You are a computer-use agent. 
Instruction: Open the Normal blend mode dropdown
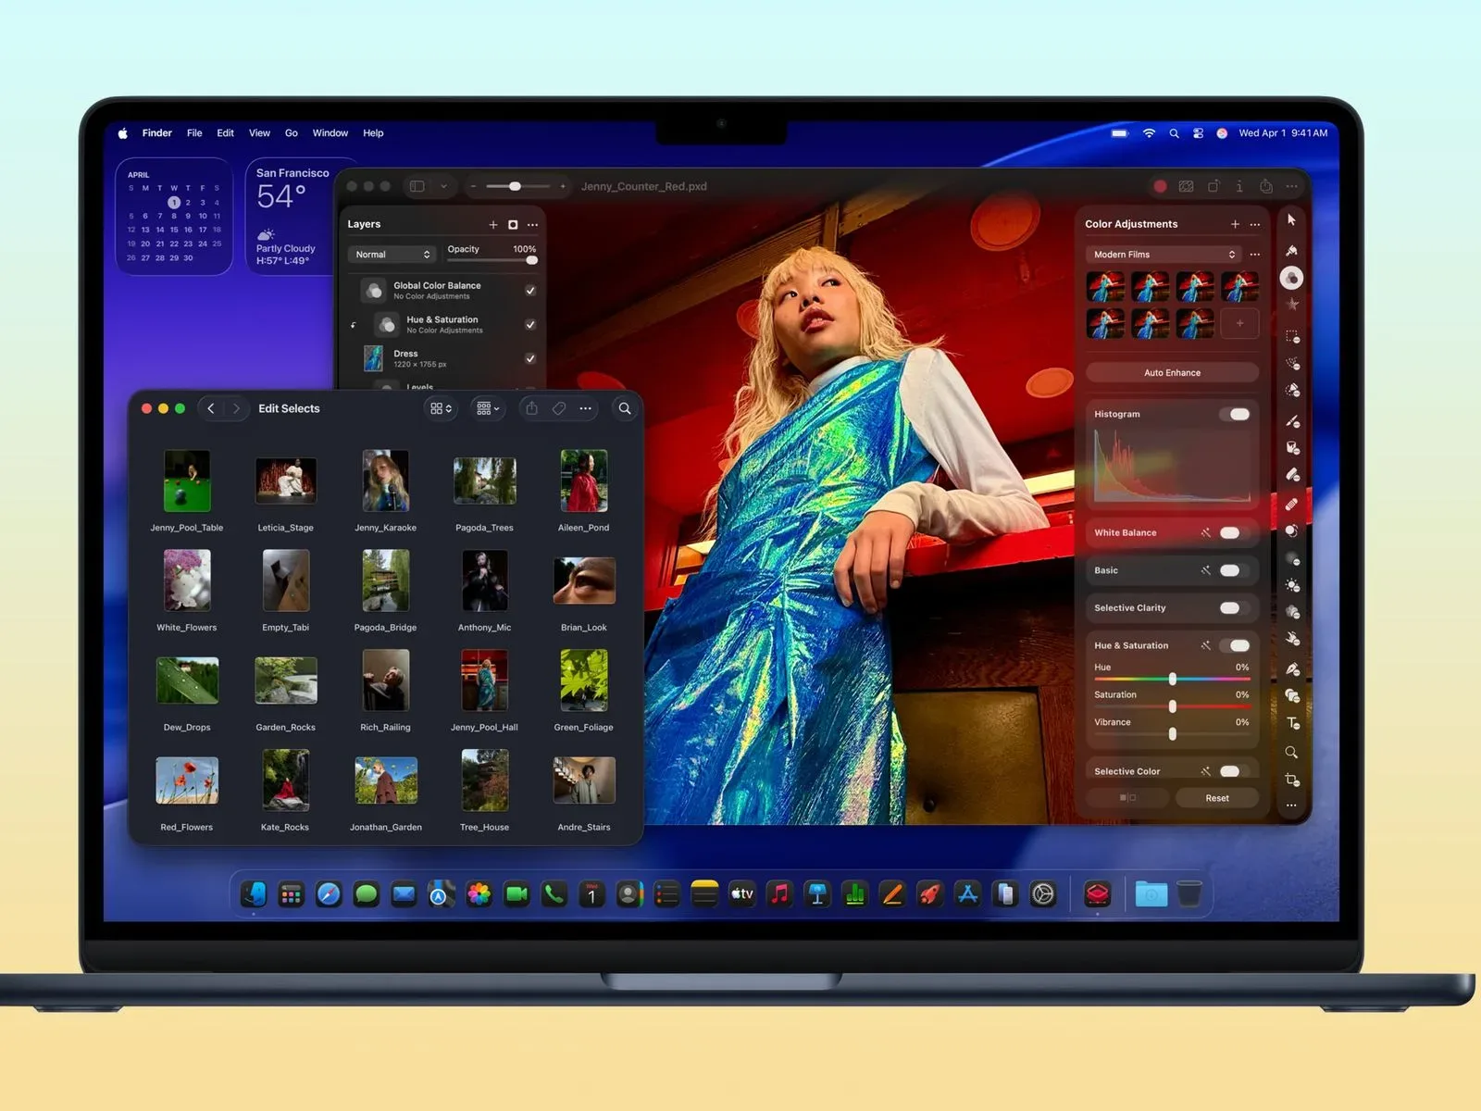392,255
